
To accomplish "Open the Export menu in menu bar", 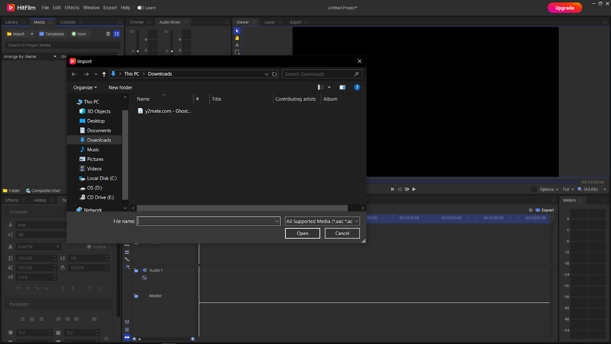I will tap(110, 8).
